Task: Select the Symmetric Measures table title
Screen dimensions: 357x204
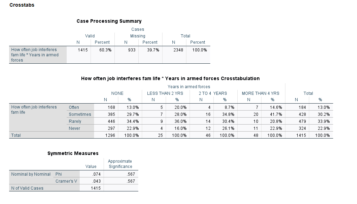Action: [x=73, y=153]
